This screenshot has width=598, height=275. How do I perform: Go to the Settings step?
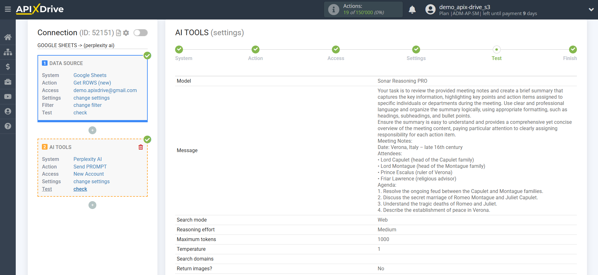tap(416, 49)
